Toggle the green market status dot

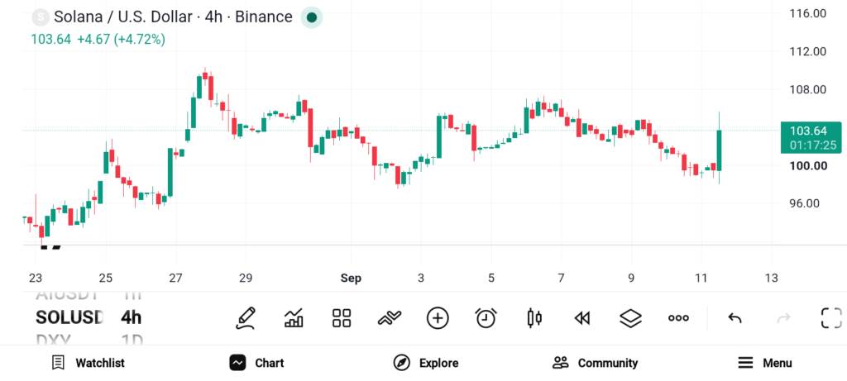(x=312, y=17)
